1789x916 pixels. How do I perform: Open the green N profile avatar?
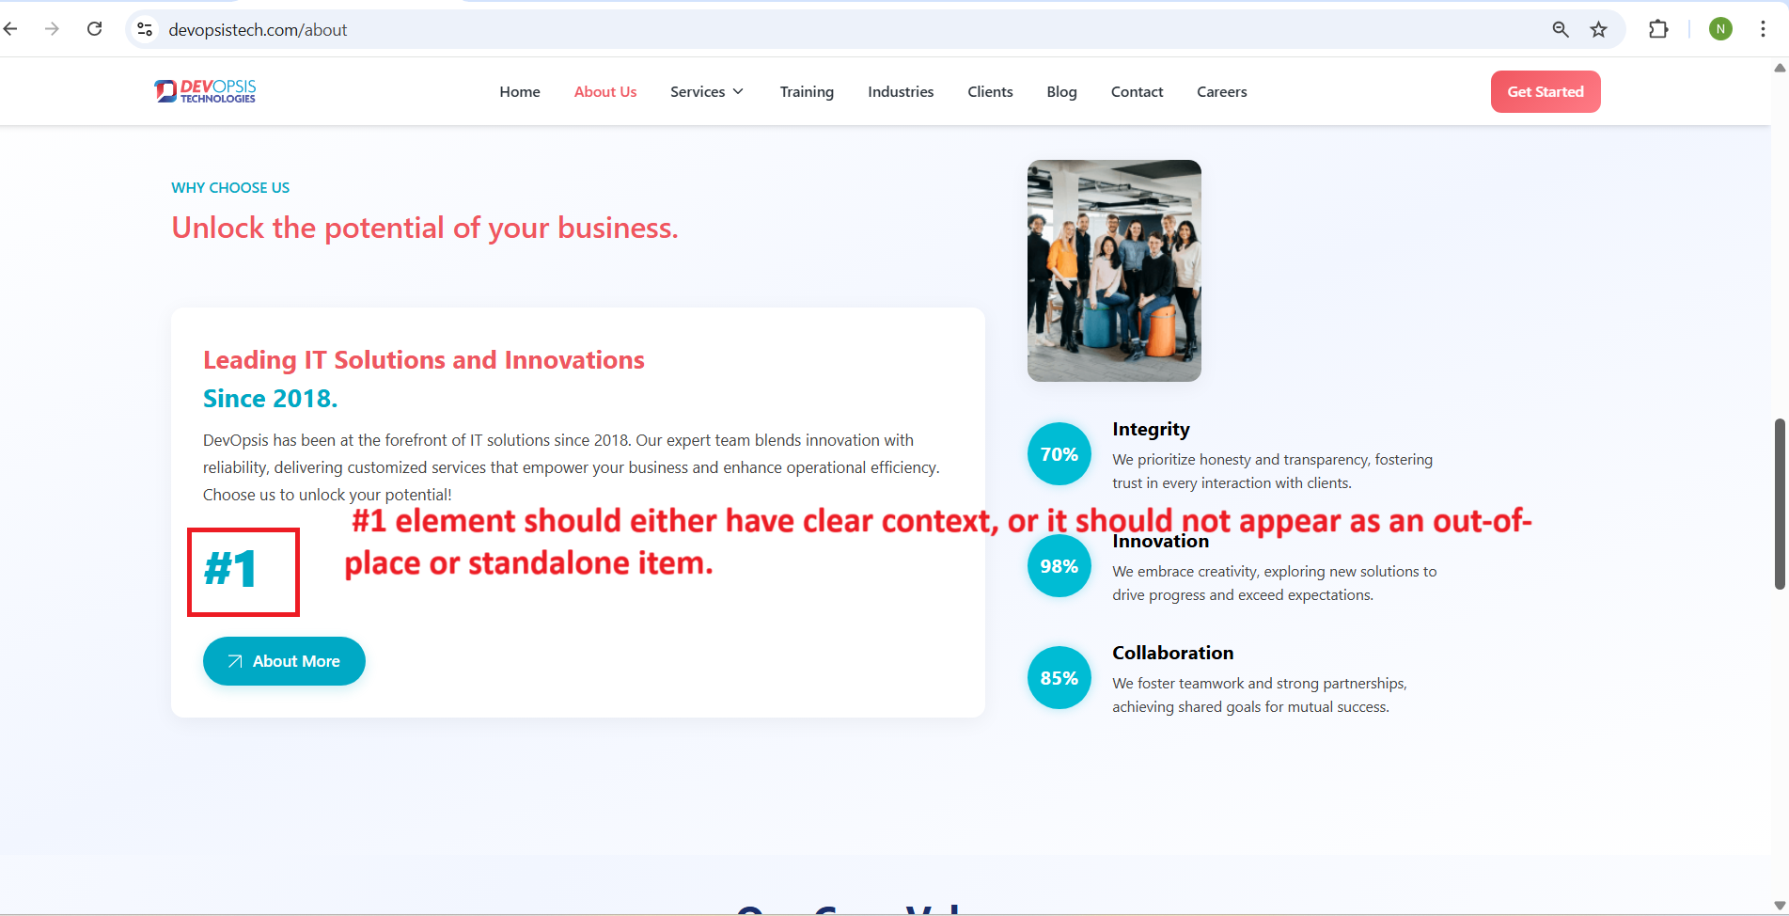[1720, 29]
